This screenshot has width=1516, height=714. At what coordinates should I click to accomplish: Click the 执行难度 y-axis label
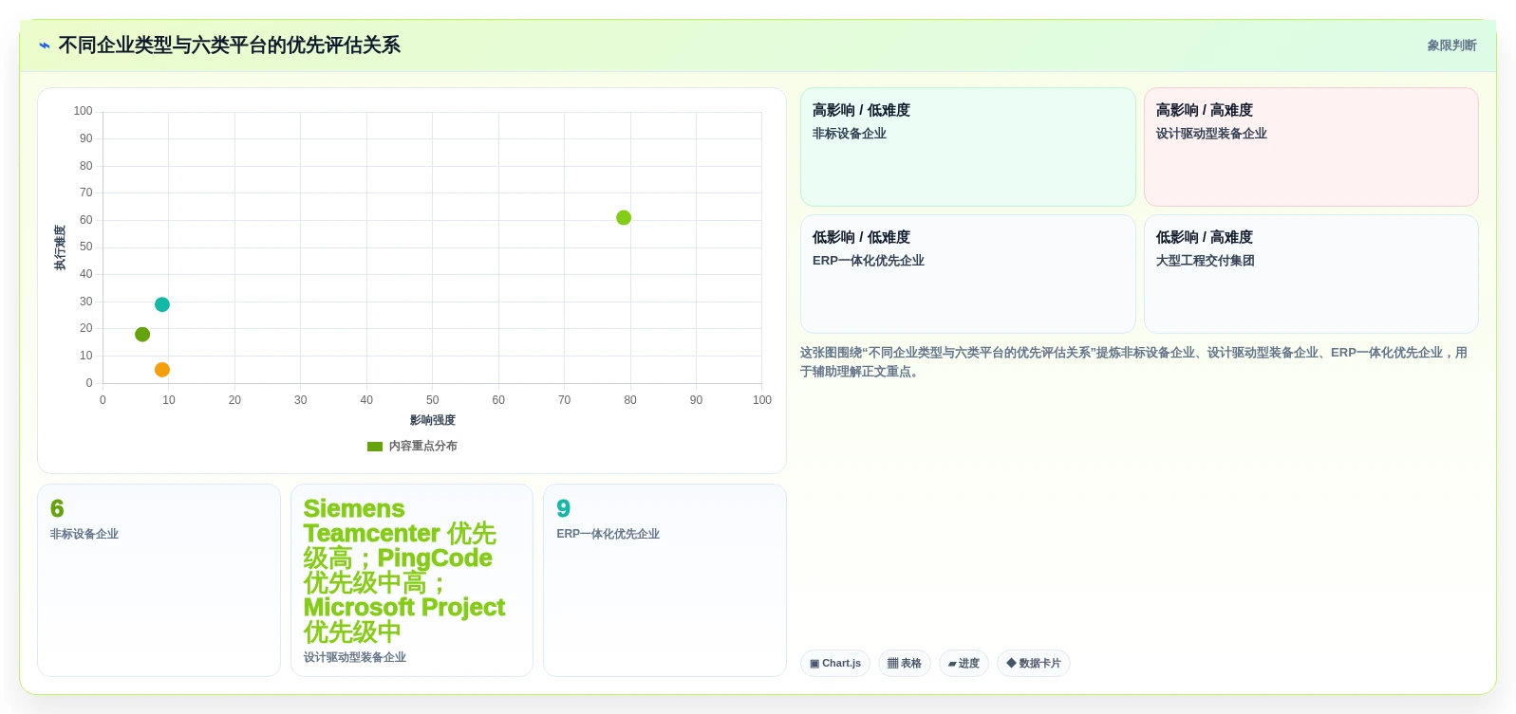pyautogui.click(x=60, y=247)
